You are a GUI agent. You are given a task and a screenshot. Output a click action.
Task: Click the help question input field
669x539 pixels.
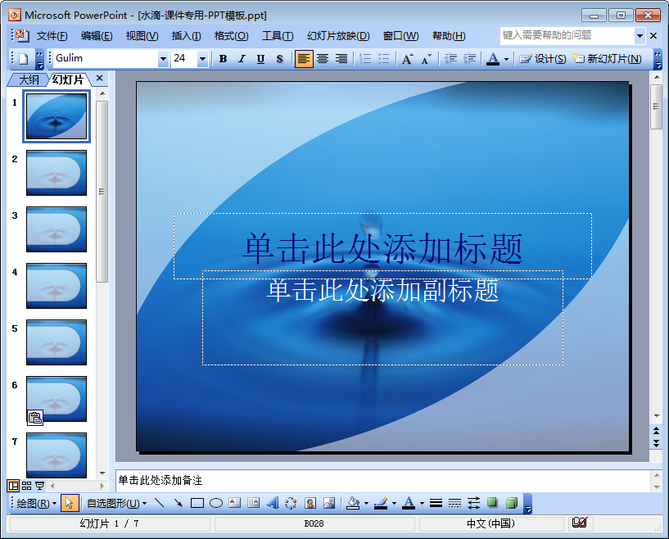coord(567,35)
